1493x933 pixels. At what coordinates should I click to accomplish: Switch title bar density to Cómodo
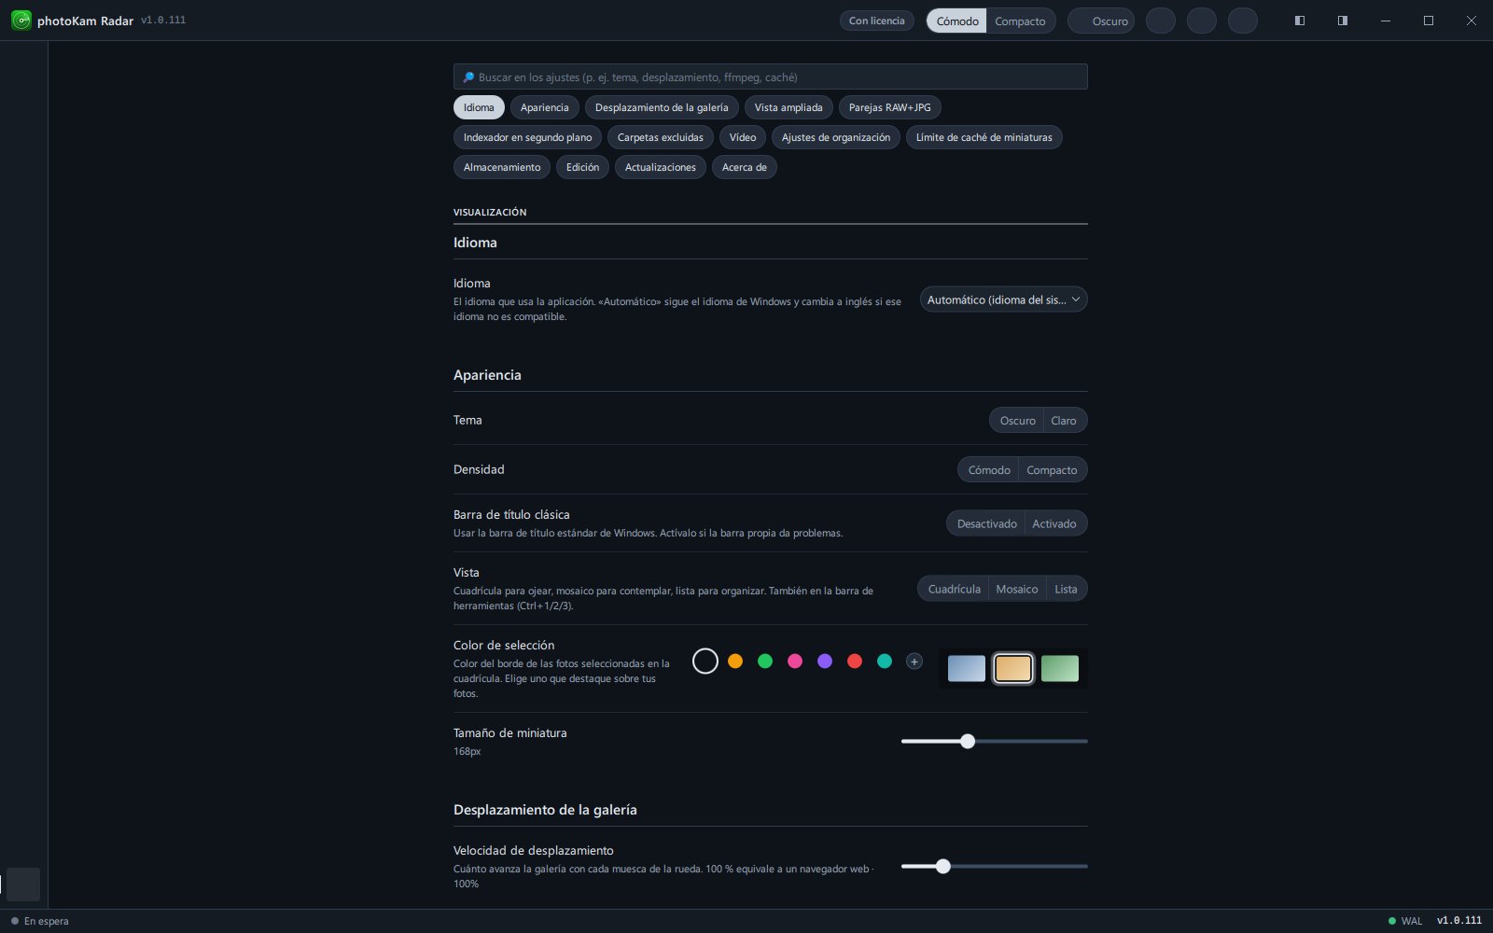click(x=956, y=21)
